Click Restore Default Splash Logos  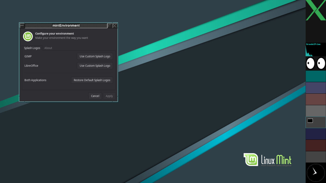point(92,80)
